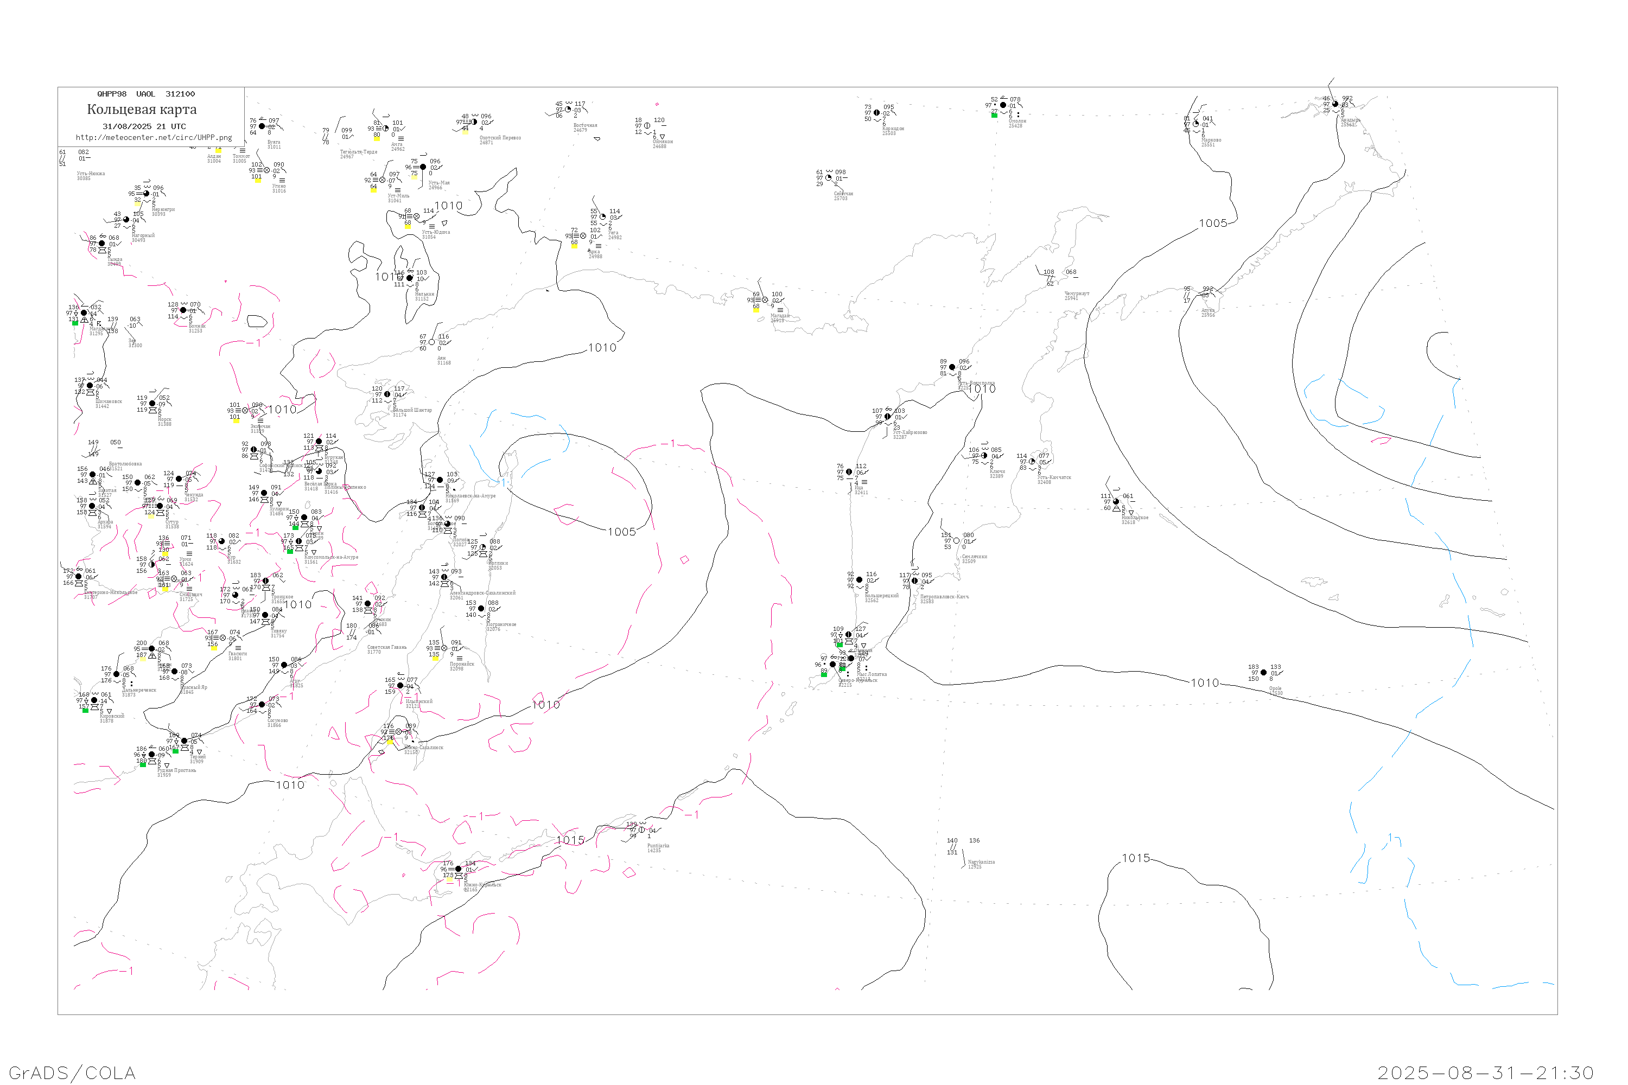Click the Аян empty station circle
The image size is (1628, 1085).
[x=432, y=342]
